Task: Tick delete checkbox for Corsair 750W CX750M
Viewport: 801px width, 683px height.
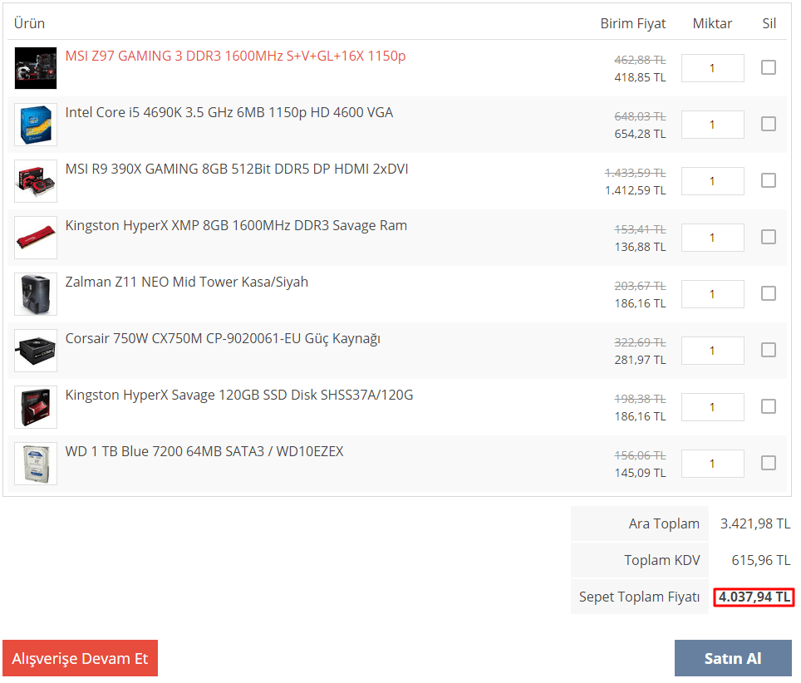Action: (x=769, y=350)
